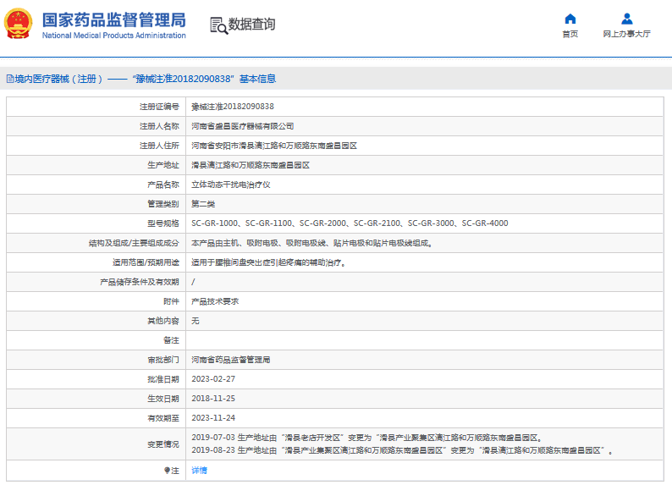Select product name 立体动态干扰电治疗仪
Image resolution: width=672 pixels, height=485 pixels.
pos(230,185)
